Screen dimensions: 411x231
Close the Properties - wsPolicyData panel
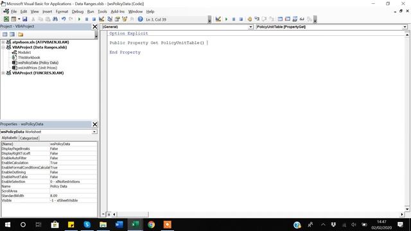click(95, 124)
